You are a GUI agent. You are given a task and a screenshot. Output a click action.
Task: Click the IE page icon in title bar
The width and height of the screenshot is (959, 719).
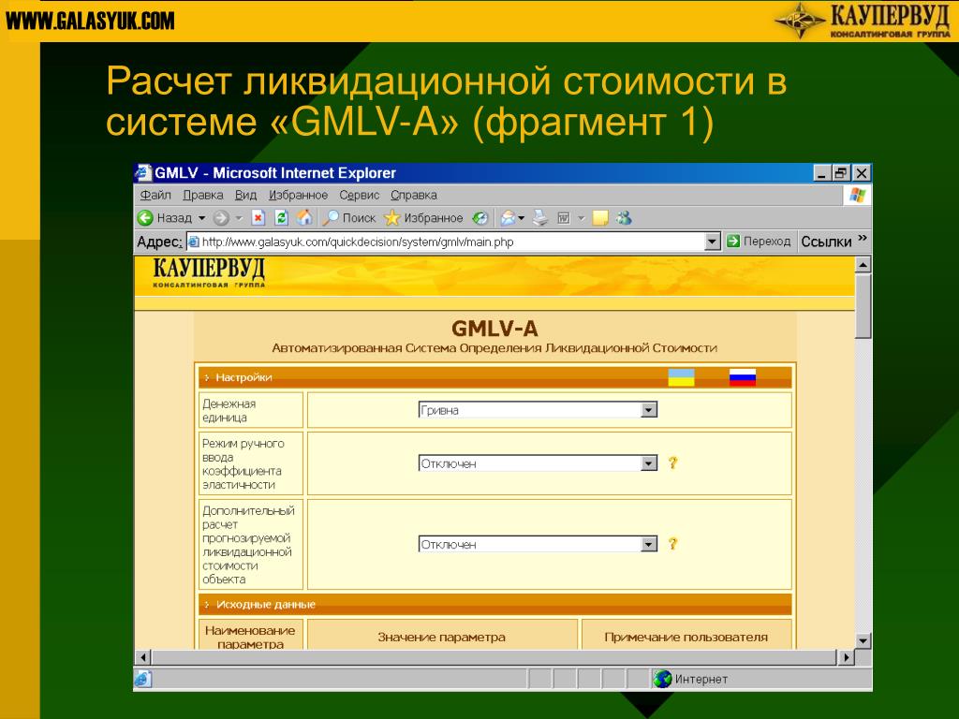point(143,172)
